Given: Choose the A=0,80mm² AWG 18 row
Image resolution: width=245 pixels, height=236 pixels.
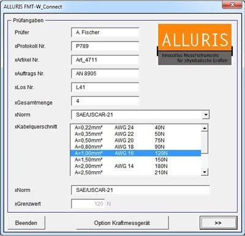Looking at the screenshot, I should pos(135,147).
